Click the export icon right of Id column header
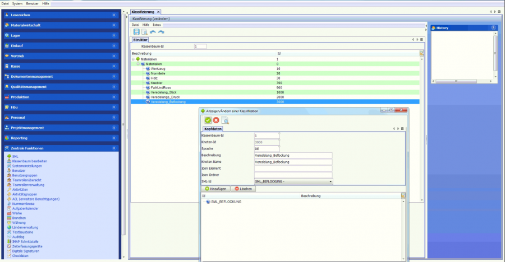Viewport: 505px width, 262px height. point(422,53)
